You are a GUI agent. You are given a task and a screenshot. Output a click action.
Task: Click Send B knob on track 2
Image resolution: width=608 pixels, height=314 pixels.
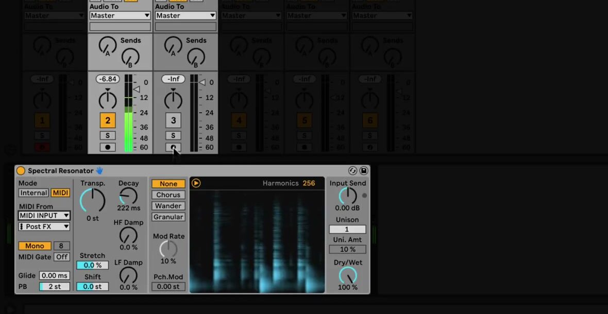[x=130, y=58]
